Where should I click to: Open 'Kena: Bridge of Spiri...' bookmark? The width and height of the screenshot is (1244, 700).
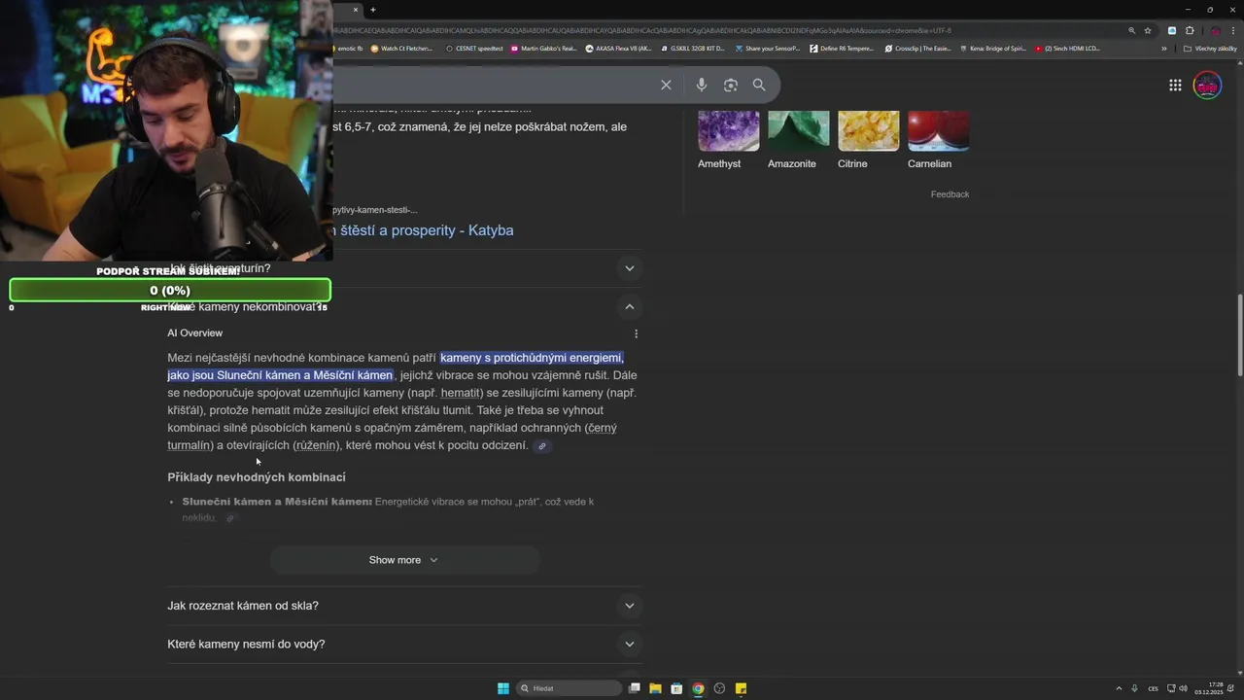click(993, 49)
